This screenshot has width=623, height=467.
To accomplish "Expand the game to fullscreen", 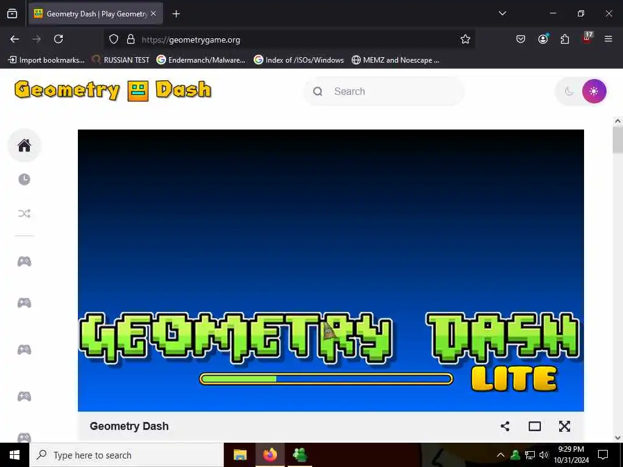I will 564,426.
